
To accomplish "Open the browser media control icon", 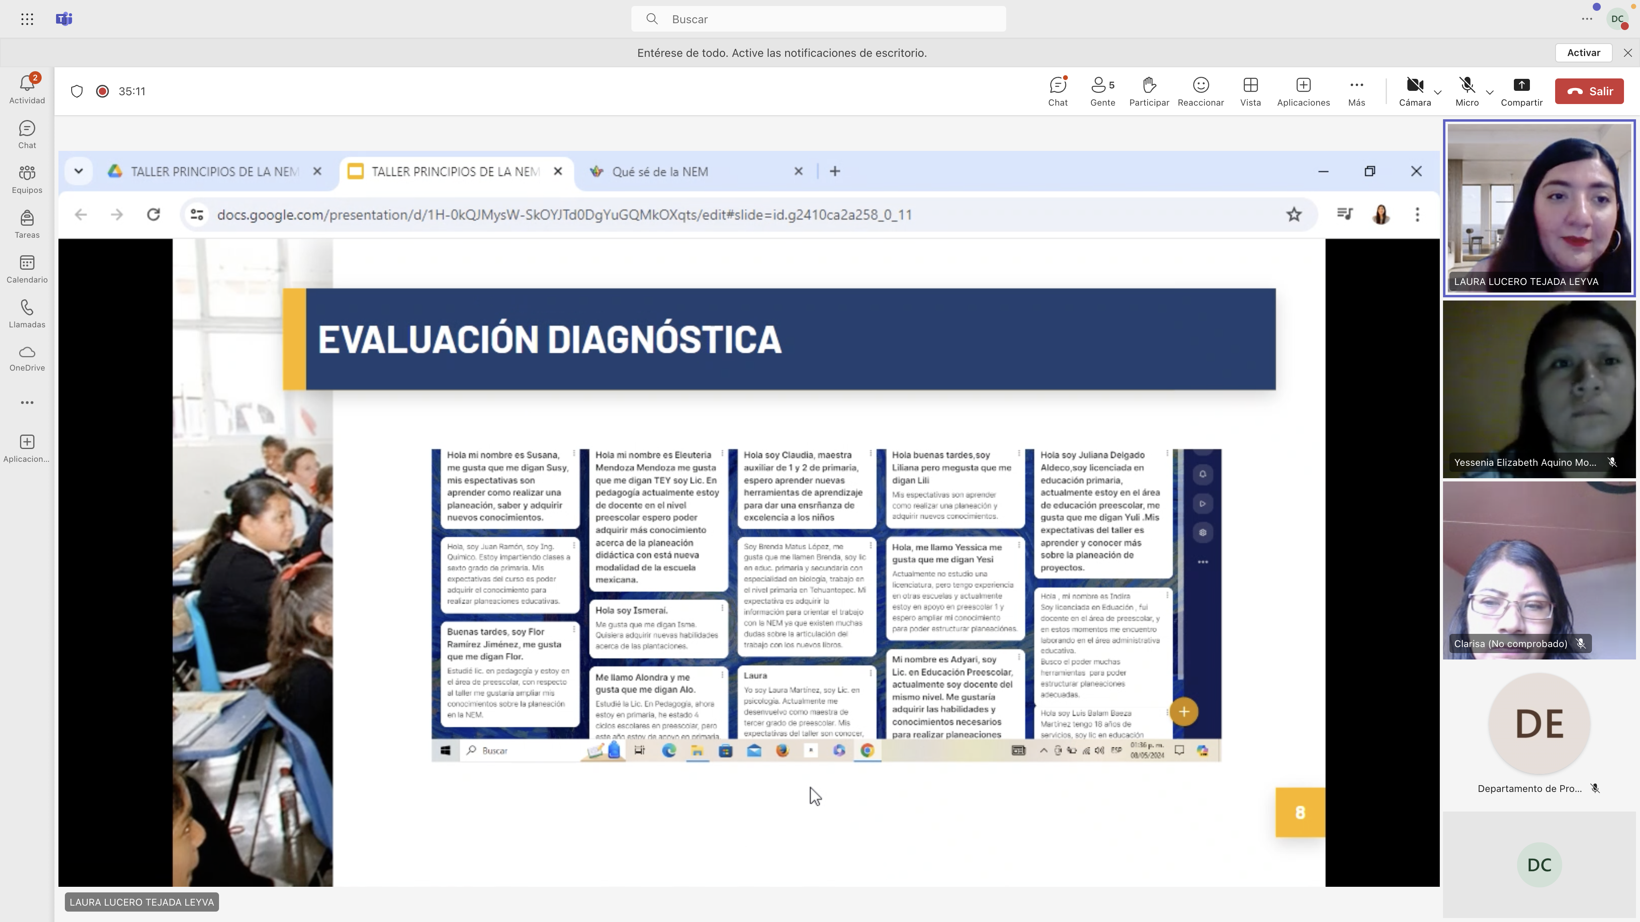I will coord(1345,214).
